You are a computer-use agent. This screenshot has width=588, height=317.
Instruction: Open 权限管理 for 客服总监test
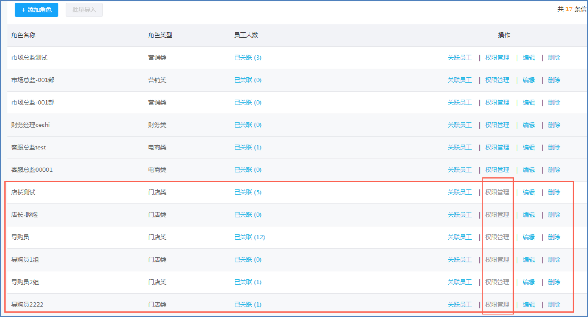(497, 148)
